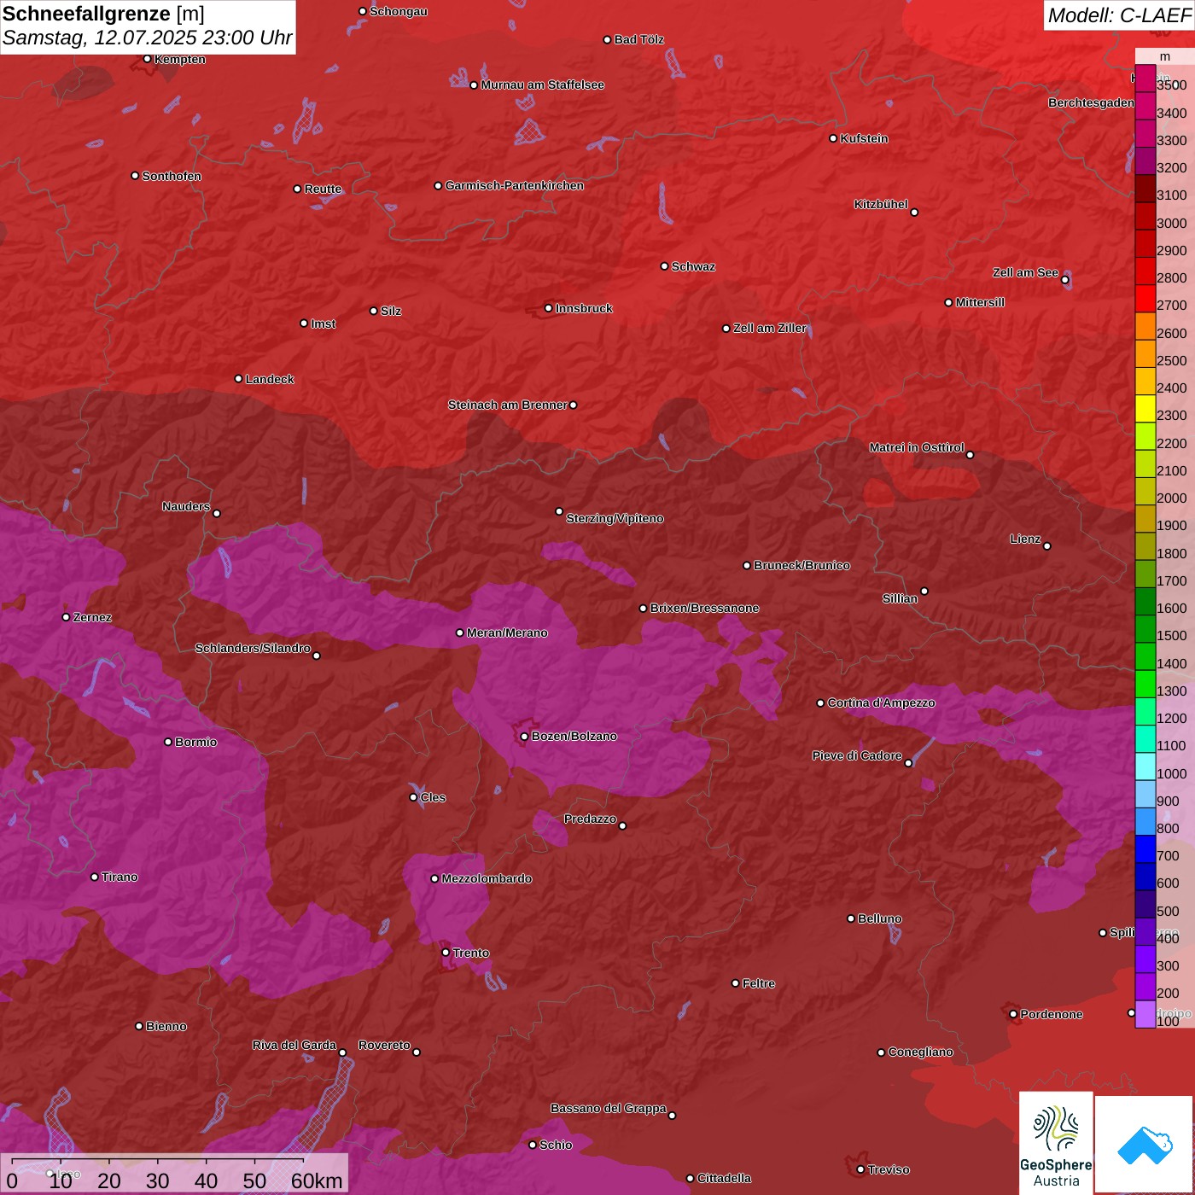
Task: Click the Garmisch-Partenkirchen label
Action: click(515, 185)
